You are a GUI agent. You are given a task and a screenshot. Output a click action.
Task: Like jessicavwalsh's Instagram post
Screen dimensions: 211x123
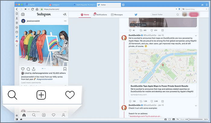23,69
